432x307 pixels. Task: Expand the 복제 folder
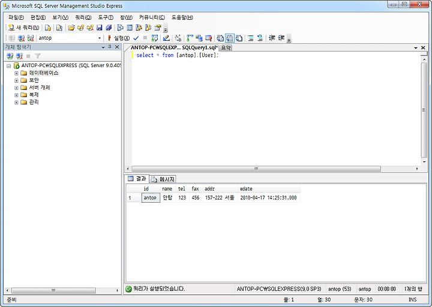[16, 95]
